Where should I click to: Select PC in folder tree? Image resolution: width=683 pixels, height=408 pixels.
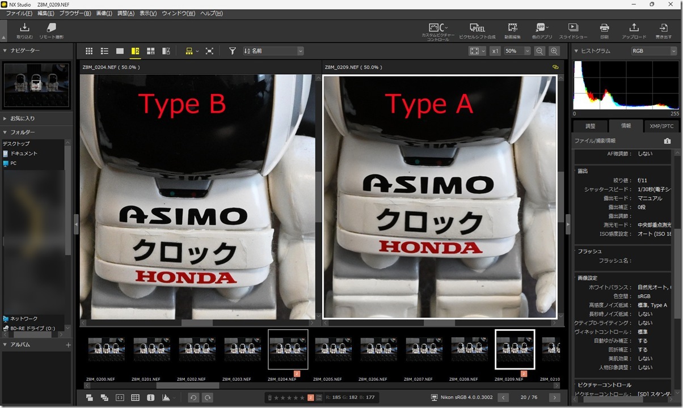[x=10, y=163]
